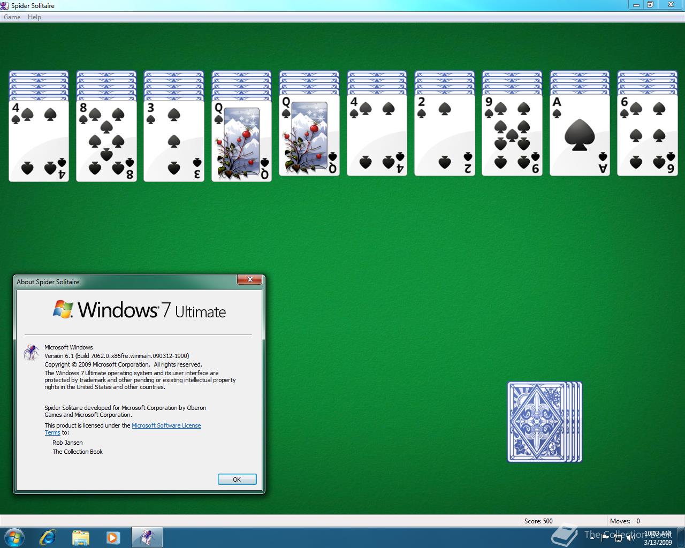This screenshot has height=548, width=685.
Task: Click the Terms link
Action: tap(52, 432)
